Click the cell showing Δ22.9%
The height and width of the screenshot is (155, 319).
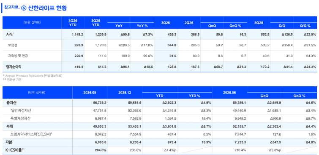tap(310, 35)
